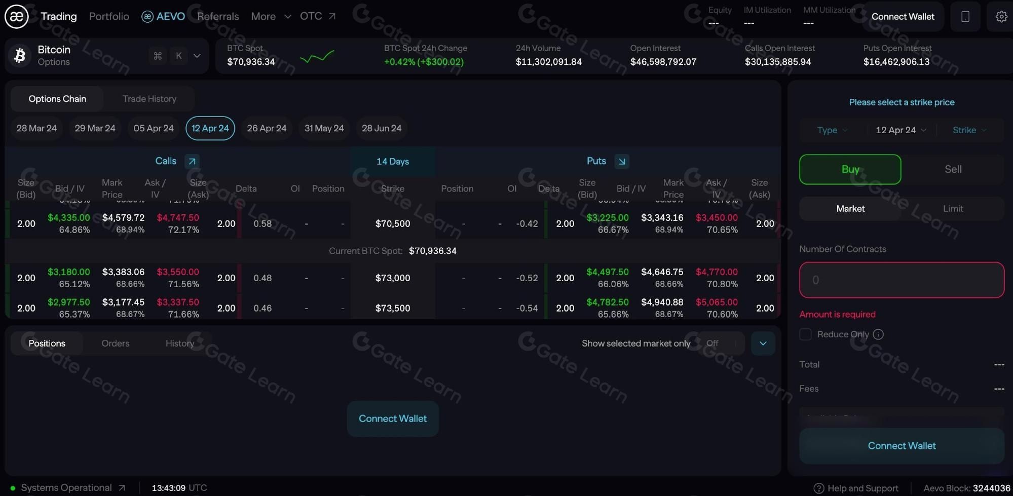Open the Referrals page
Viewport: 1013px width, 496px height.
pyautogui.click(x=218, y=16)
